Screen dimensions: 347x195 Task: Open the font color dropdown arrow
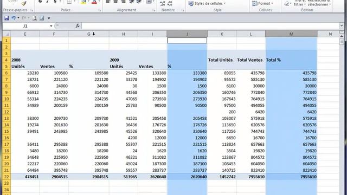coord(99,2)
